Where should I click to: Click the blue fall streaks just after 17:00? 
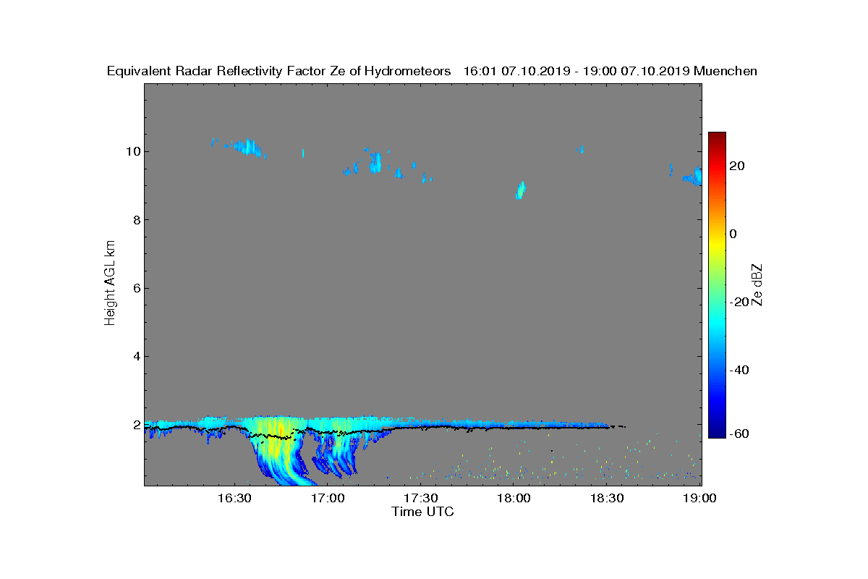click(335, 452)
